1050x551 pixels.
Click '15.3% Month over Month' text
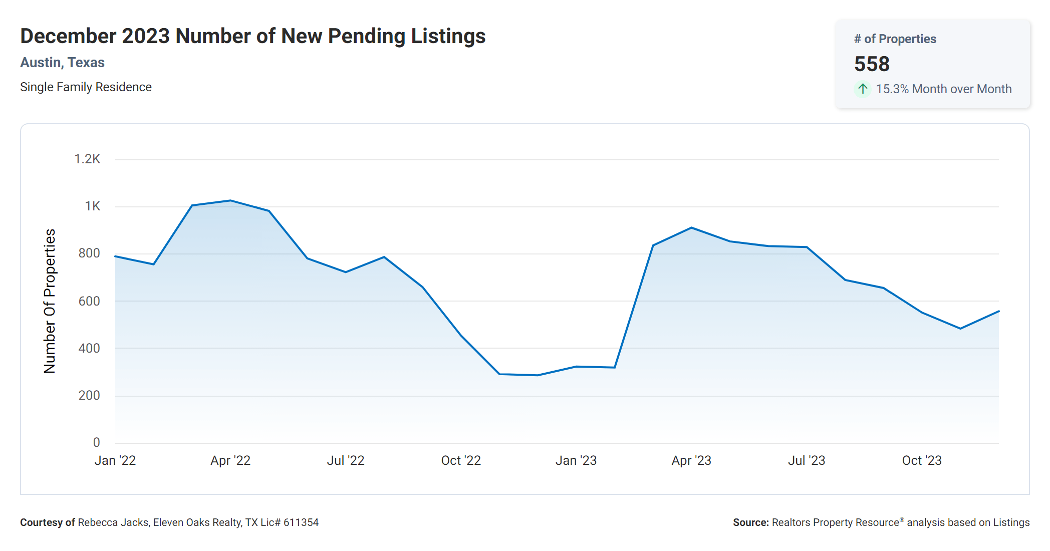[943, 89]
